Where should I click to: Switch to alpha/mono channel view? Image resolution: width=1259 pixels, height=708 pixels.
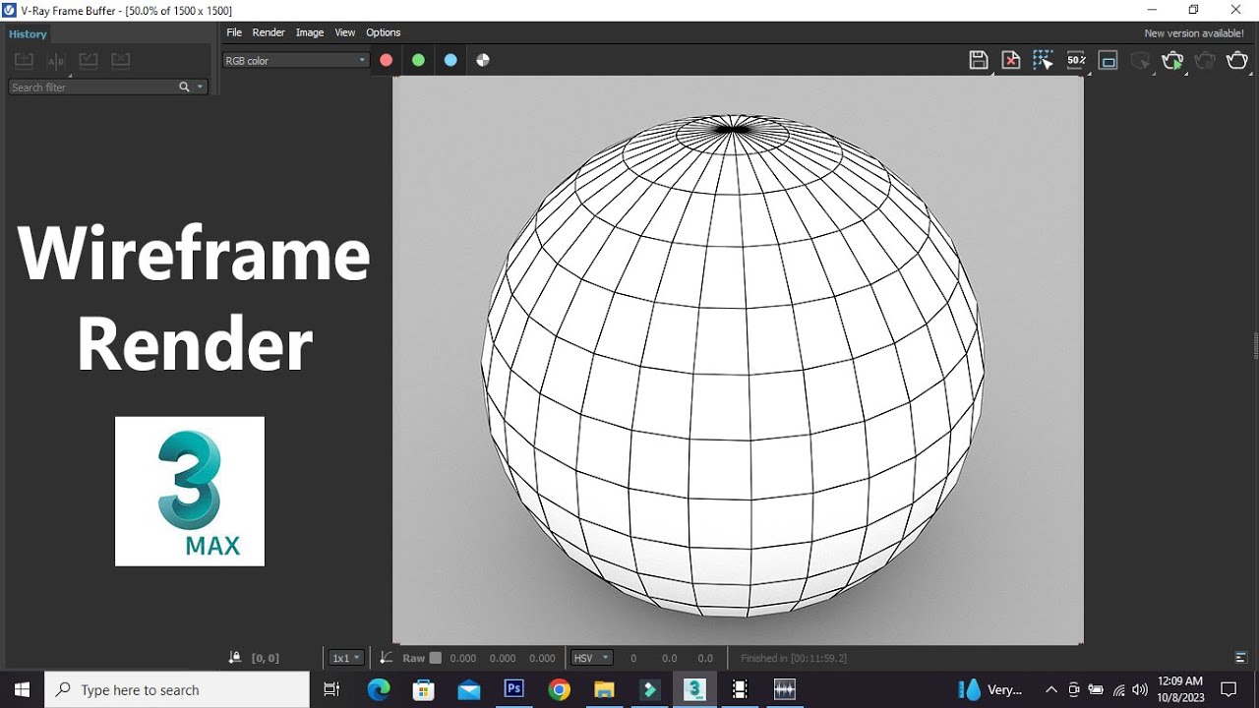point(483,60)
